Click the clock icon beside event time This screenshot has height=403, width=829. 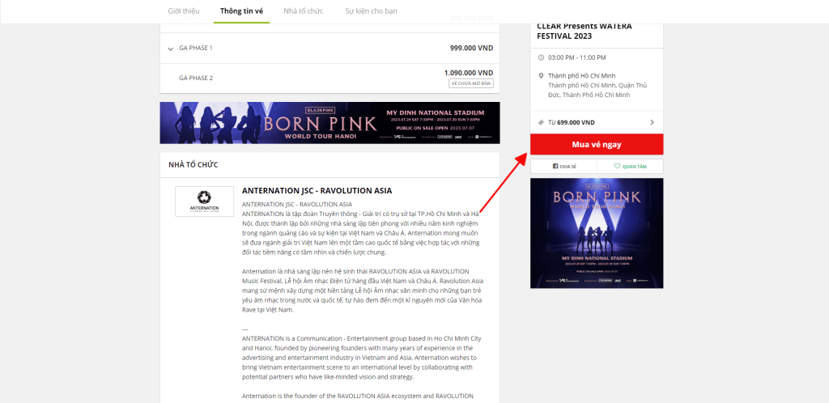pyautogui.click(x=540, y=57)
